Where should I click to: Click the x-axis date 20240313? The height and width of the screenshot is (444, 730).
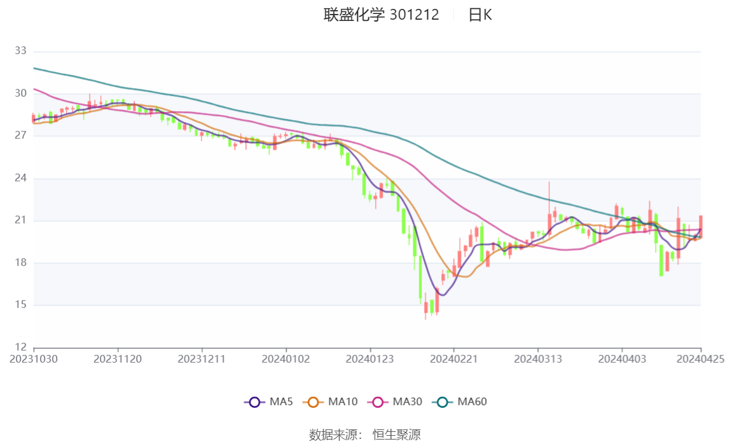[538, 360]
